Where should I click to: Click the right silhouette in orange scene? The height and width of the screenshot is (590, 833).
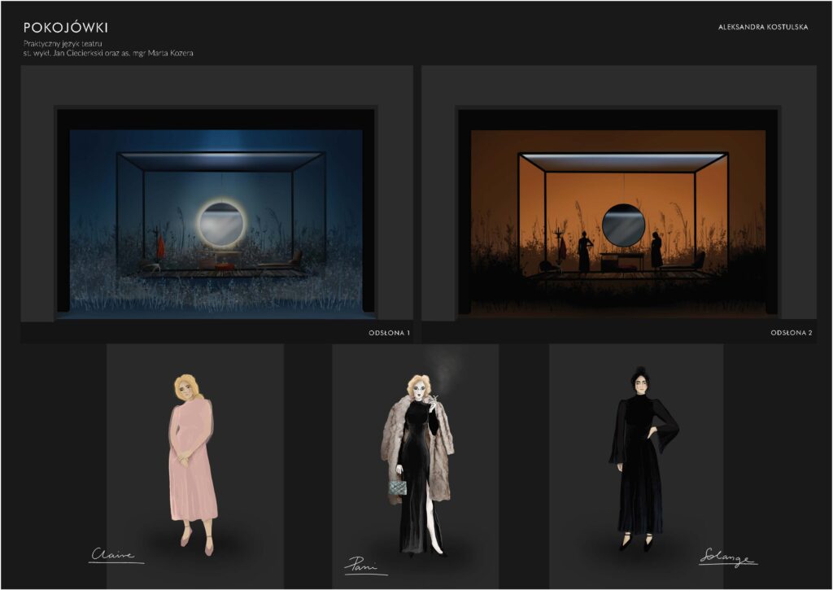[x=656, y=251]
